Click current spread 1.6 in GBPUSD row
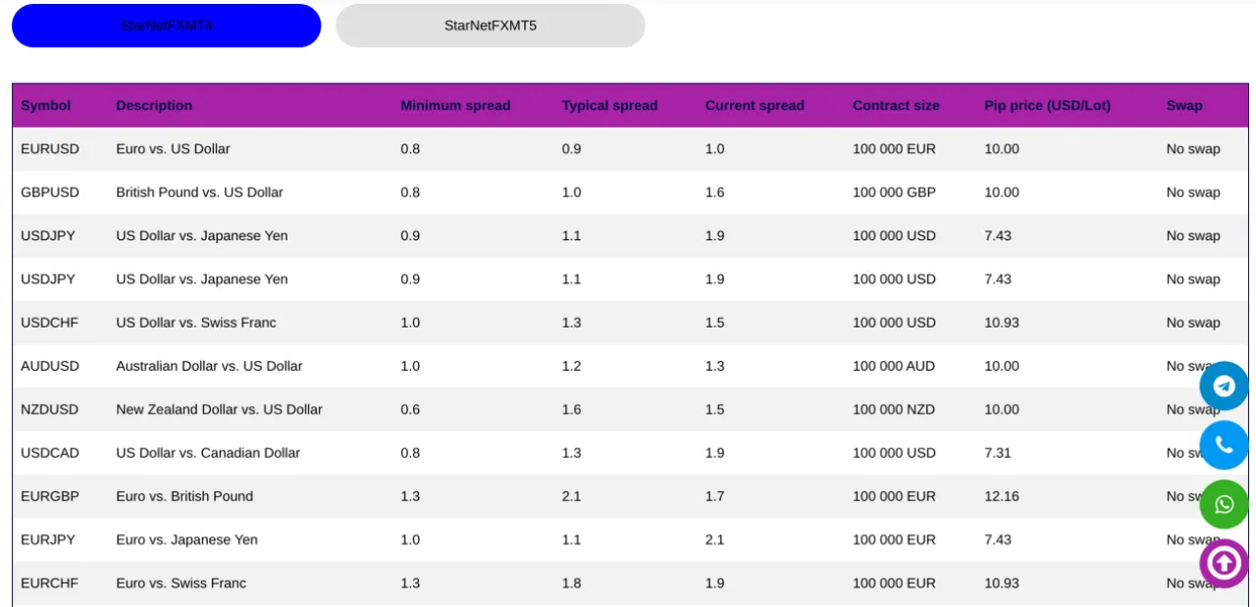 point(714,192)
